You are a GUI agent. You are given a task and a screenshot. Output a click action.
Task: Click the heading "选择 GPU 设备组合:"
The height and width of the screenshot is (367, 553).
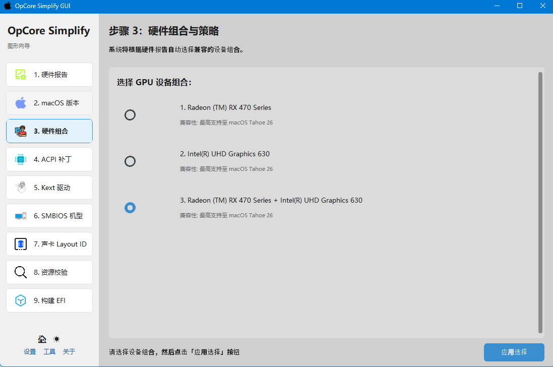(154, 83)
